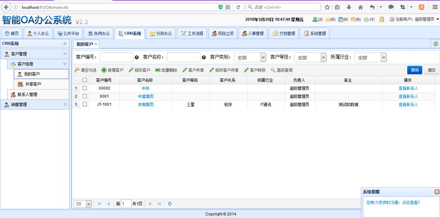
Task: Switch to the 个人办公 tab
Action: 38,33
